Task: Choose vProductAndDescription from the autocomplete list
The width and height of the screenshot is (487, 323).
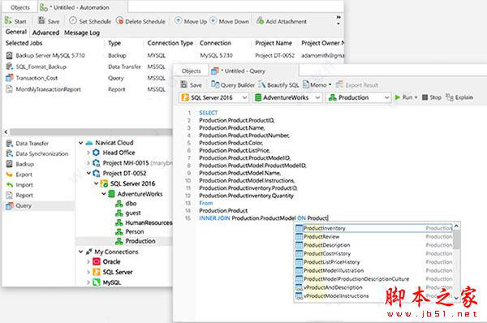Action: 374,287
